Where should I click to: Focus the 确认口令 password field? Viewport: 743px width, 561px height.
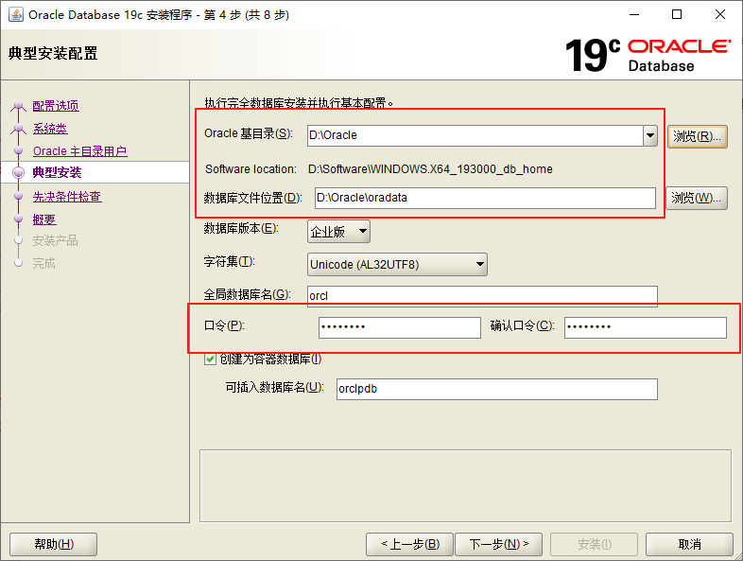[x=645, y=327]
